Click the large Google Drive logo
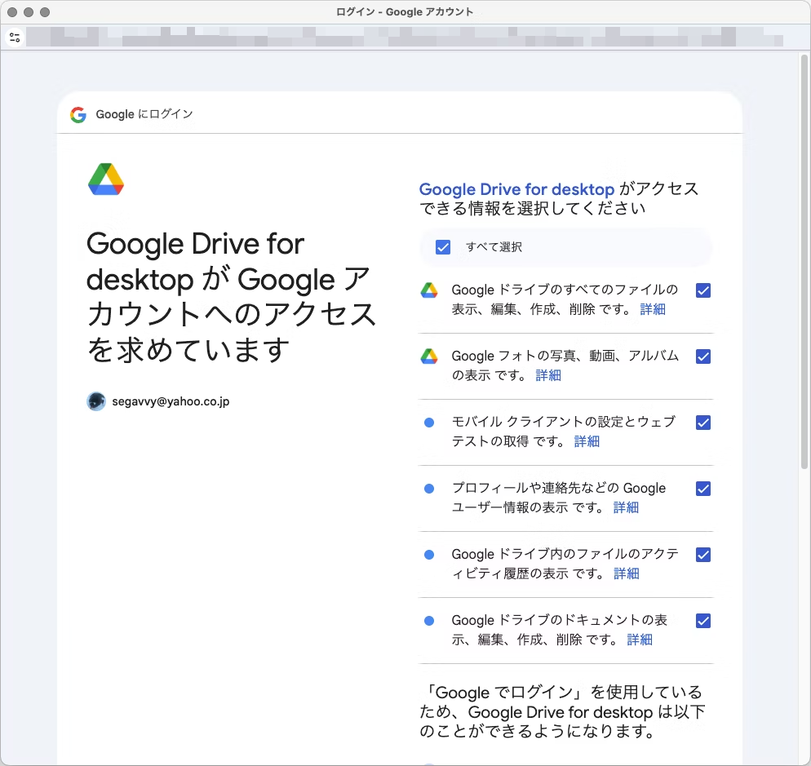 pyautogui.click(x=106, y=179)
